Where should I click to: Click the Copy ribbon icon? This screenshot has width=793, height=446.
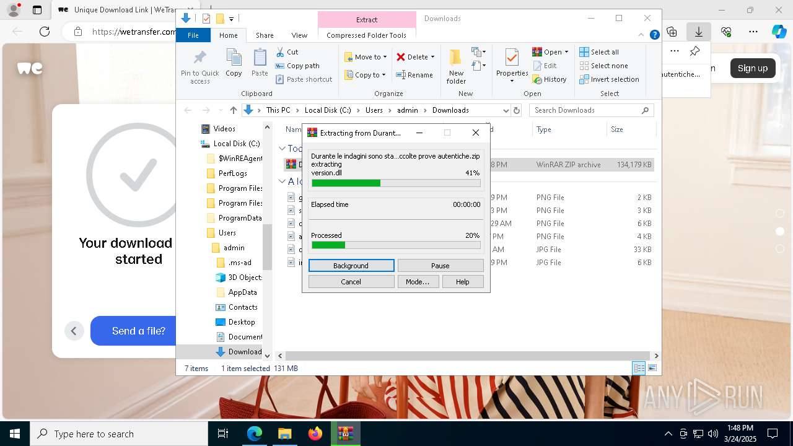[x=234, y=63]
